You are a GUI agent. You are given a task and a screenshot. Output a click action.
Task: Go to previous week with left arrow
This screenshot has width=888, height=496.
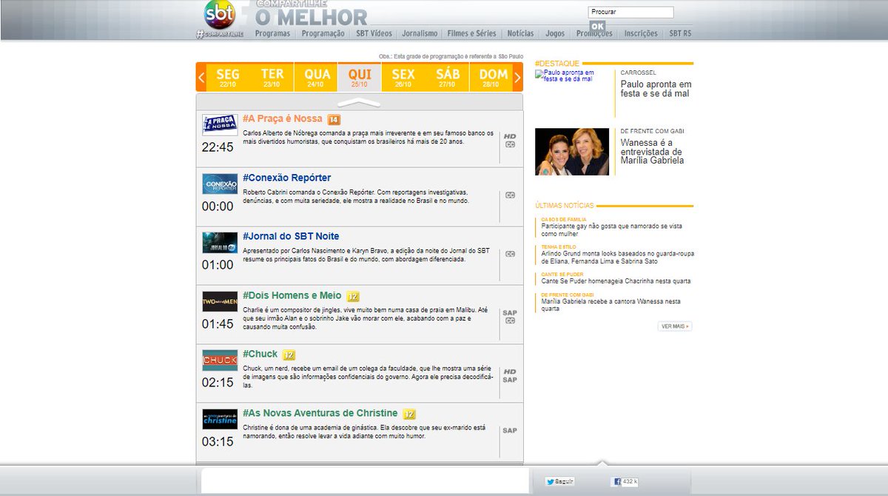coord(201,77)
